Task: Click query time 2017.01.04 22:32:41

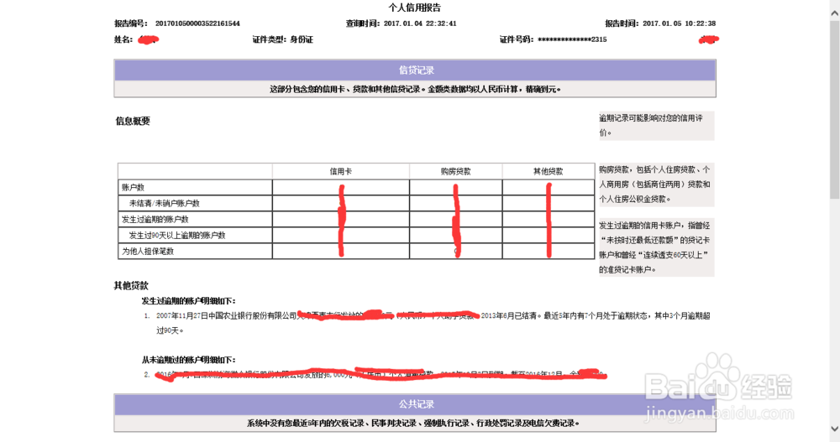Action: [420, 23]
